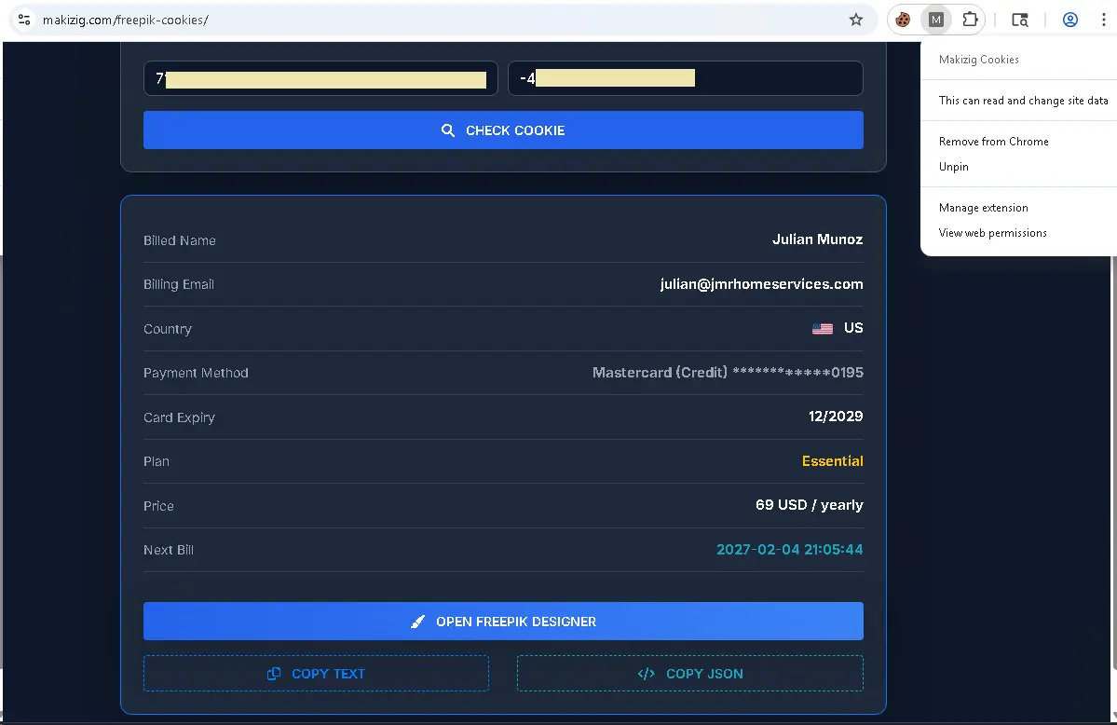
Task: Open Manage extension from the menu
Action: (983, 208)
